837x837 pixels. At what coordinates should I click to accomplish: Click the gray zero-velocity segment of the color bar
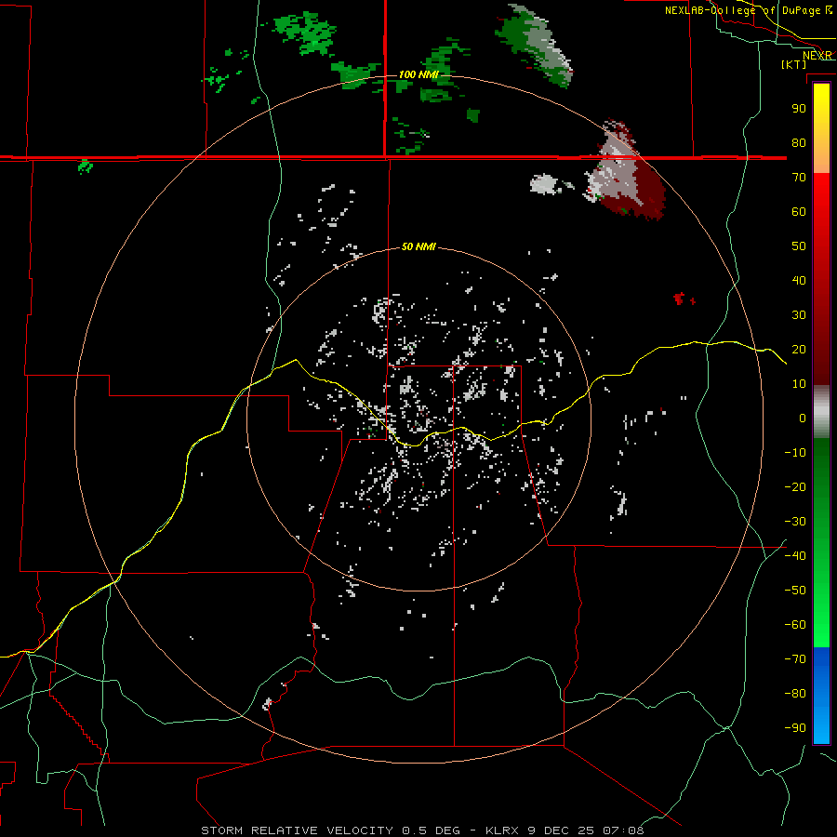[x=821, y=412]
